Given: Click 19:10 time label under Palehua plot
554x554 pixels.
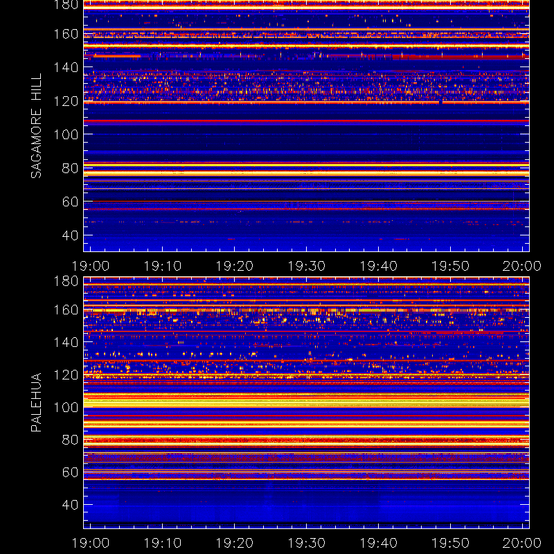Looking at the screenshot, I should (163, 543).
